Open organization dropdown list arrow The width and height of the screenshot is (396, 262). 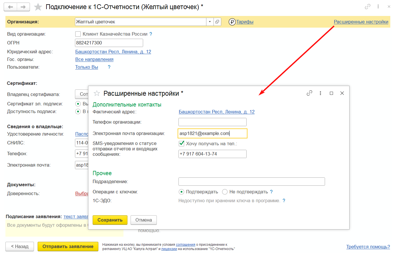click(210, 22)
